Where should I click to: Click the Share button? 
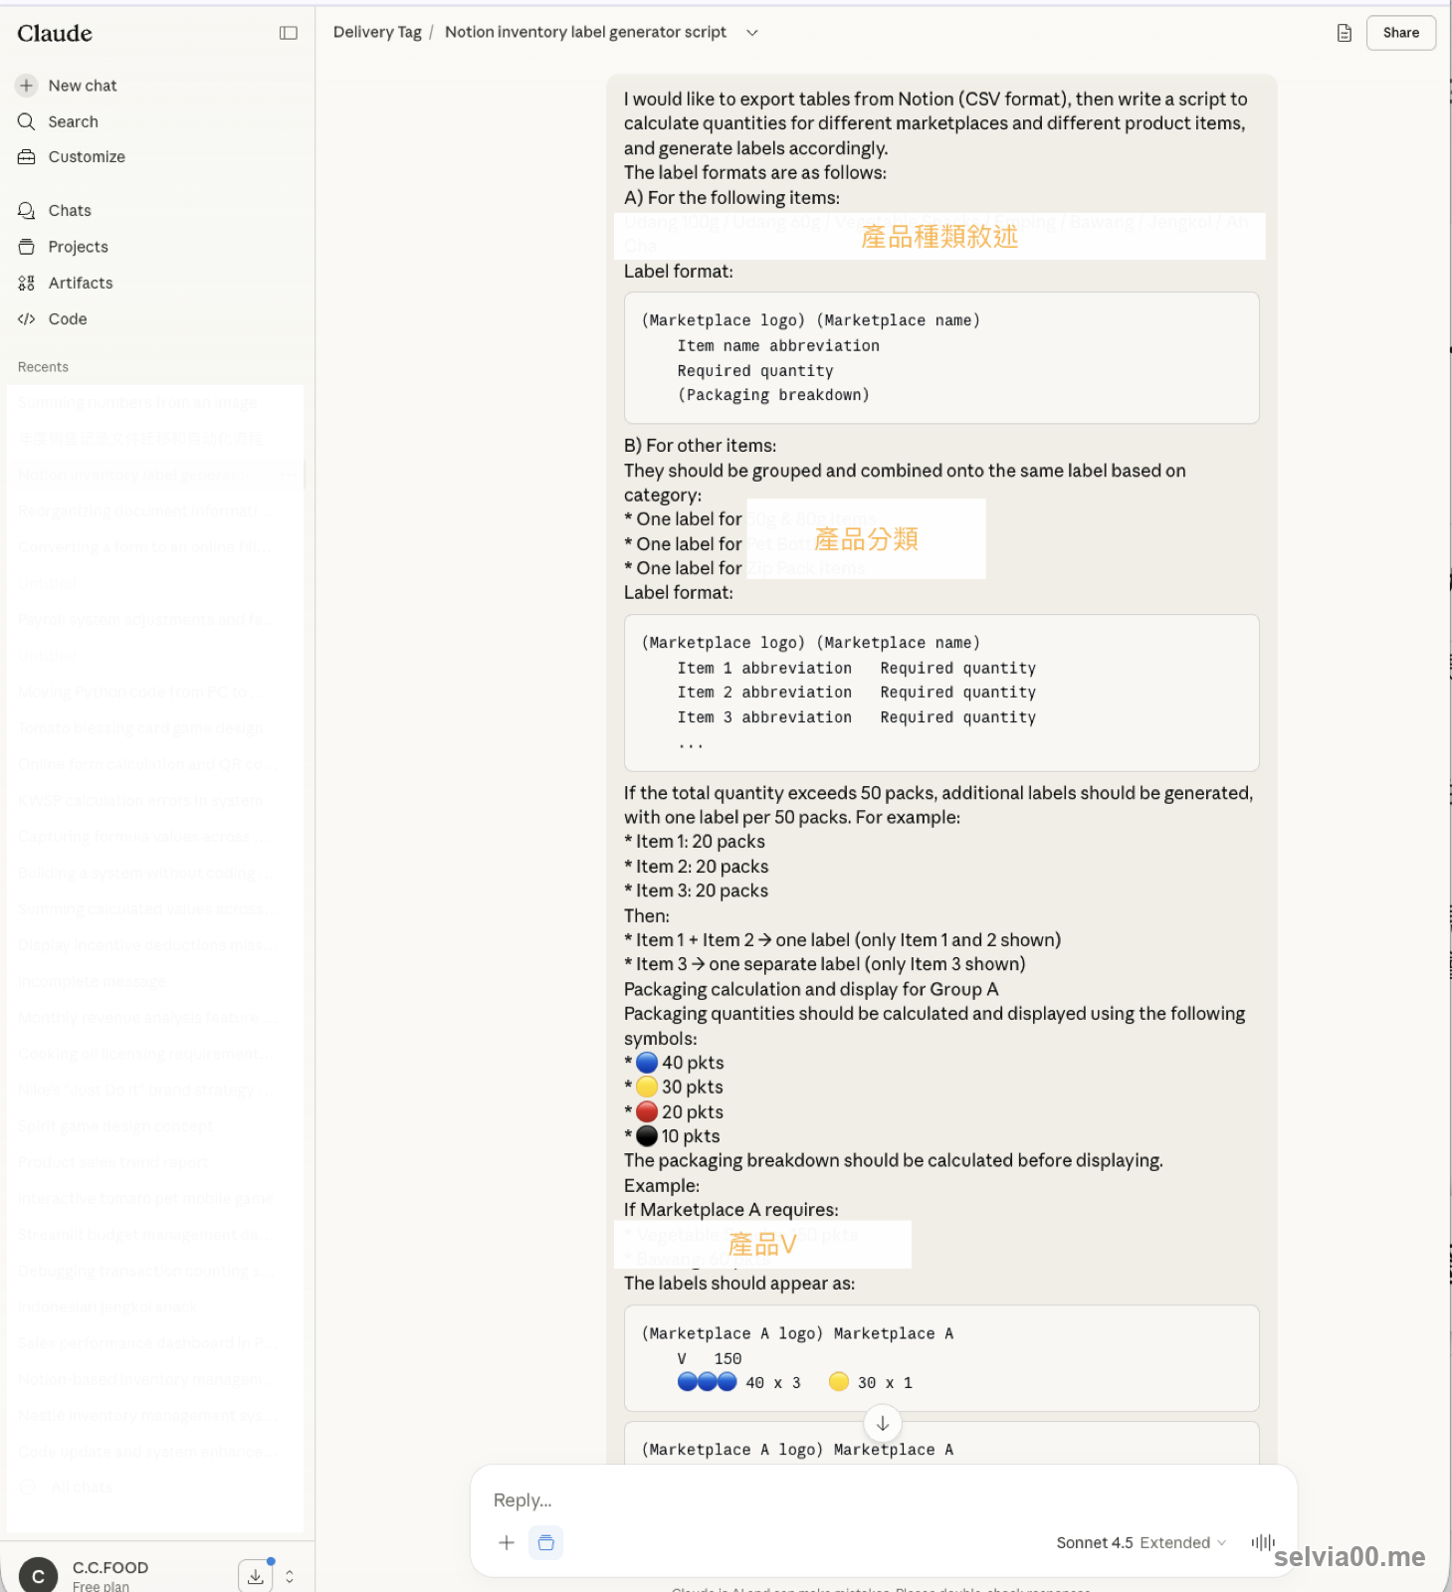click(x=1400, y=33)
